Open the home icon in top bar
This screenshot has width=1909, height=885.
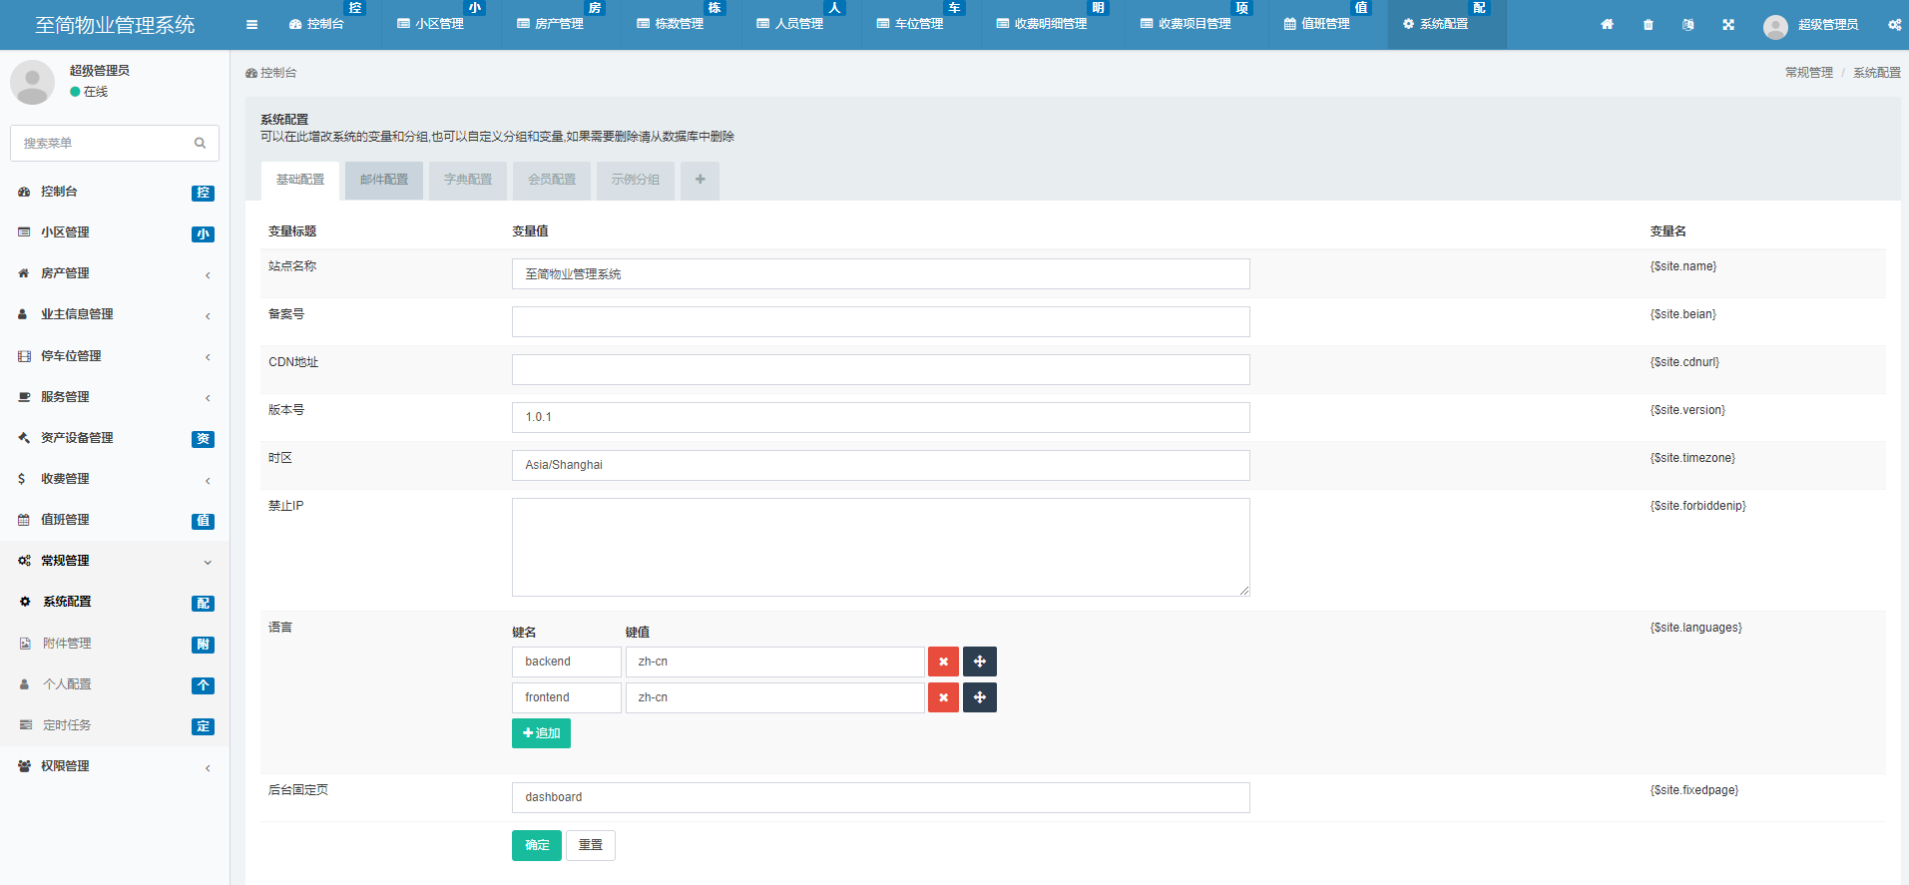1607,24
